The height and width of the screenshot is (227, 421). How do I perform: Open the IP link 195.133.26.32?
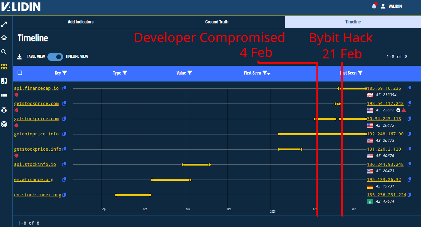pos(384,180)
